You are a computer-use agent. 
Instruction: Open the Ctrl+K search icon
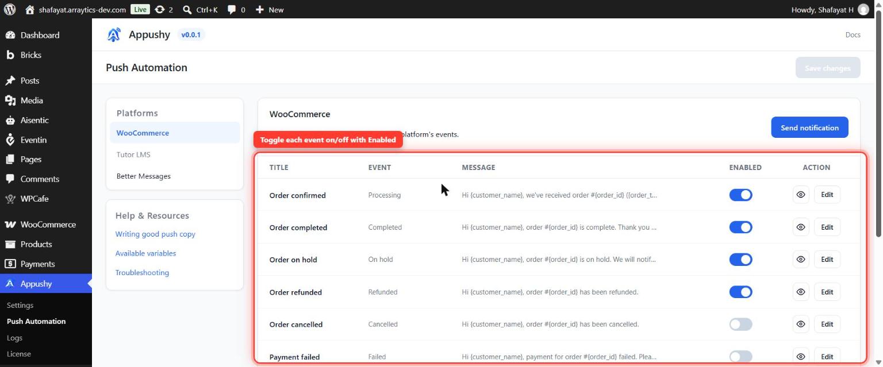point(187,9)
